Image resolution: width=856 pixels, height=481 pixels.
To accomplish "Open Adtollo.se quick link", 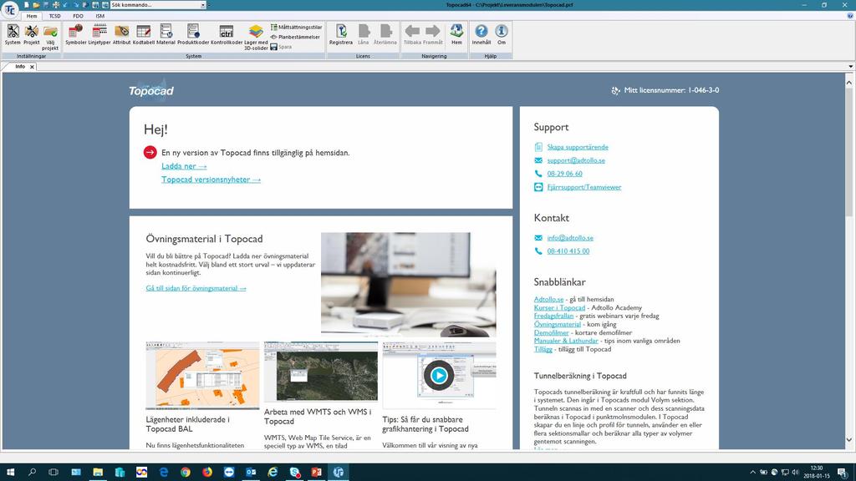I will [x=548, y=299].
